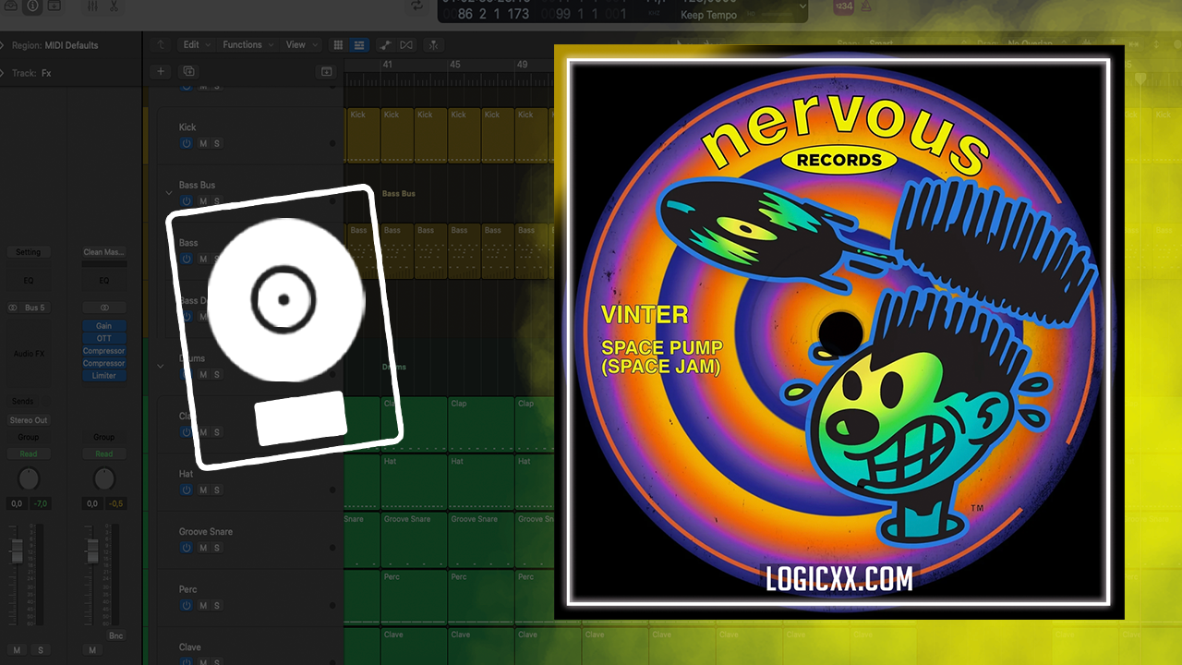Expand the Region MIDI Defaults disclosure
This screenshot has width=1182, height=665.
click(4, 45)
